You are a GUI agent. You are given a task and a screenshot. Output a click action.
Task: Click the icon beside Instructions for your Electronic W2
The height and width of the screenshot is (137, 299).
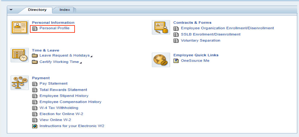[x=35, y=126]
